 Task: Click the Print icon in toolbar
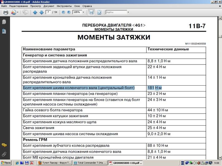coord(5,12)
